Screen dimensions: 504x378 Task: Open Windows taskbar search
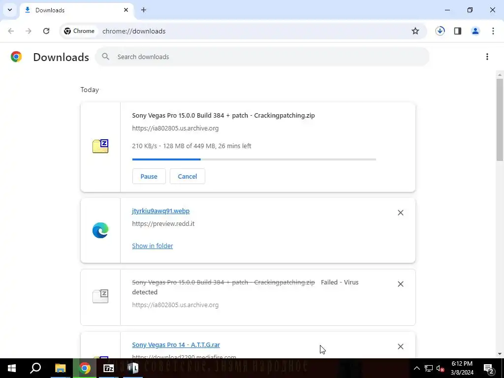pos(35,368)
